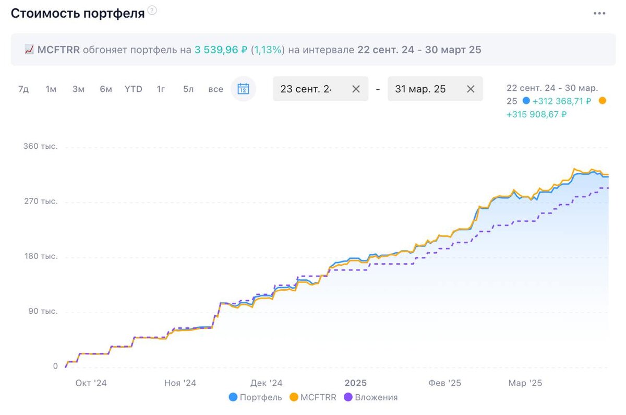Toggle the MCFTRR legend series
Image resolution: width=626 pixels, height=415 pixels.
(313, 397)
